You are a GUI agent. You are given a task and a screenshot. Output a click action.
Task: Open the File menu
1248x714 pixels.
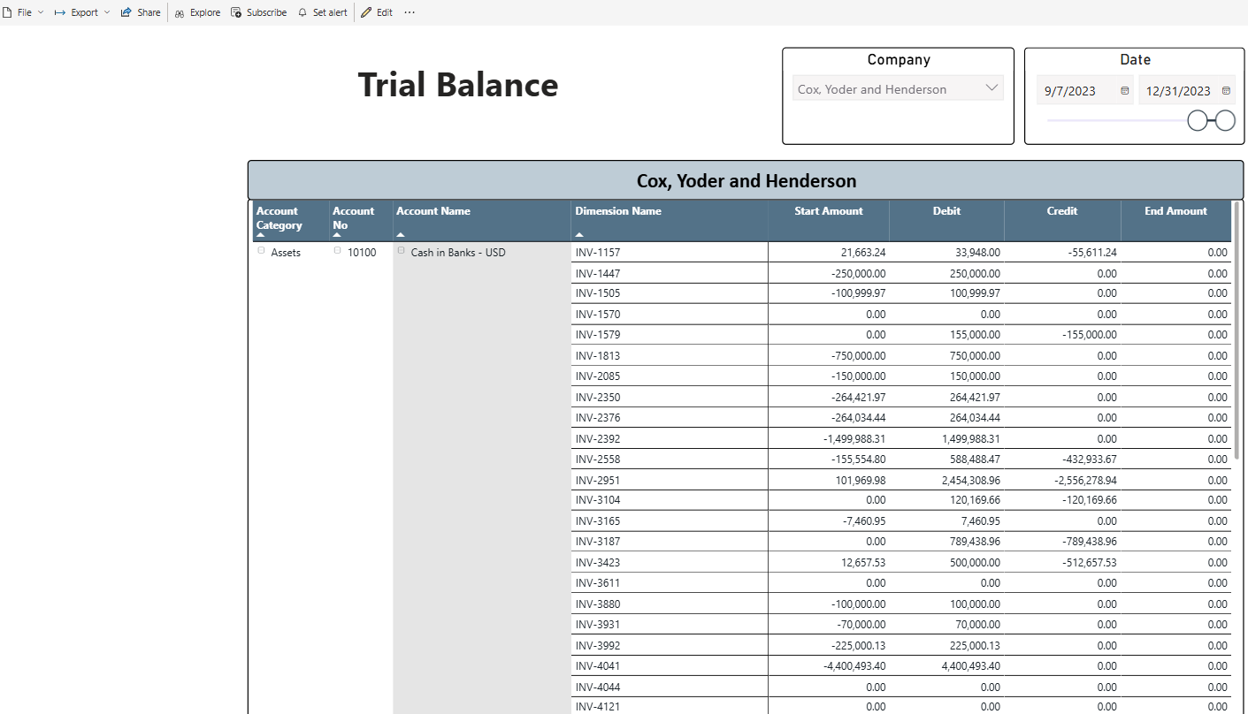pyautogui.click(x=23, y=12)
